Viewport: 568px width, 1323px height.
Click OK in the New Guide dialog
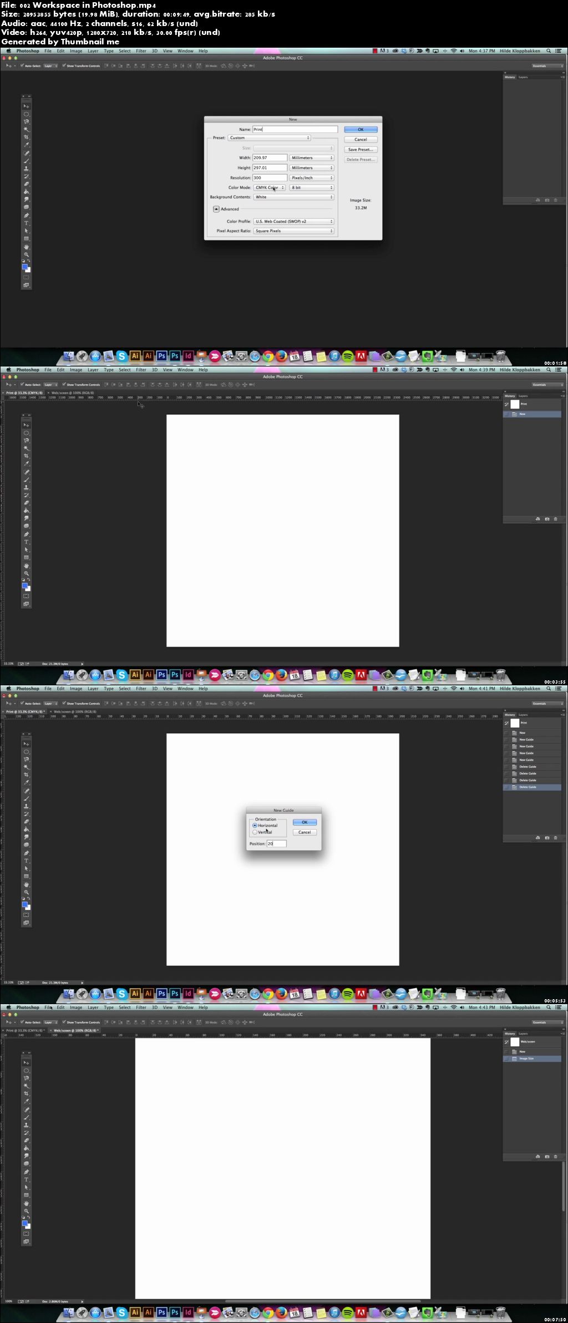[x=305, y=822]
